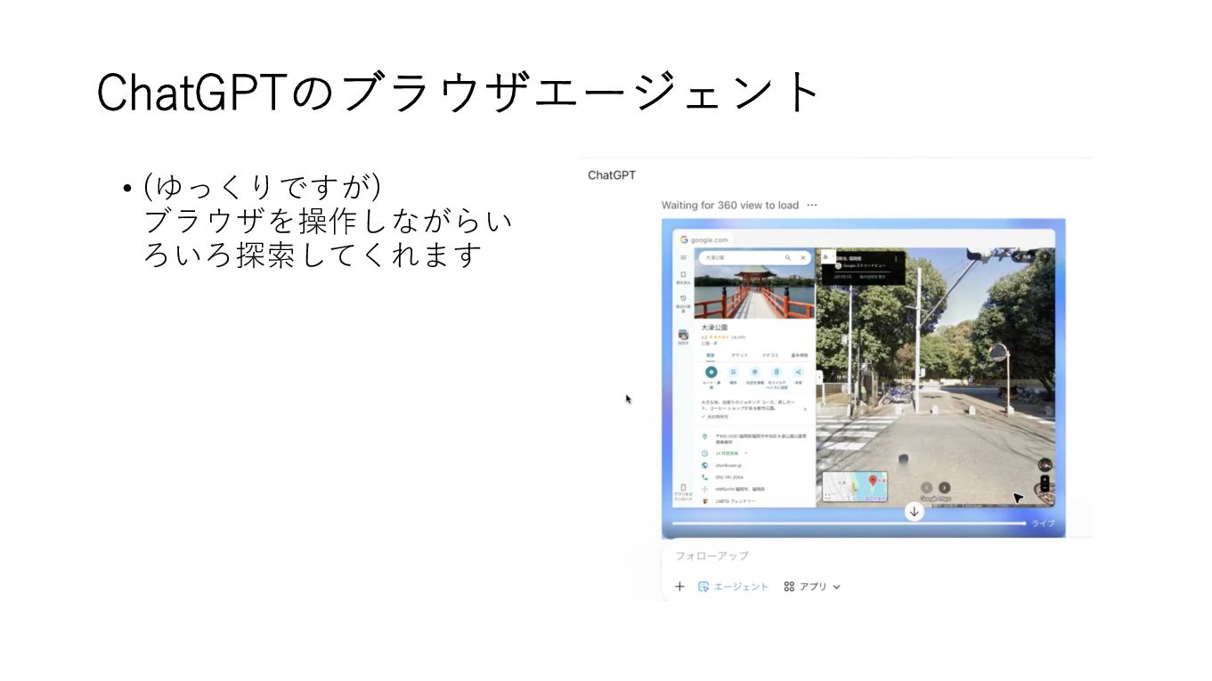Click the Nearby search action icon
The width and height of the screenshot is (1212, 681).
754,372
